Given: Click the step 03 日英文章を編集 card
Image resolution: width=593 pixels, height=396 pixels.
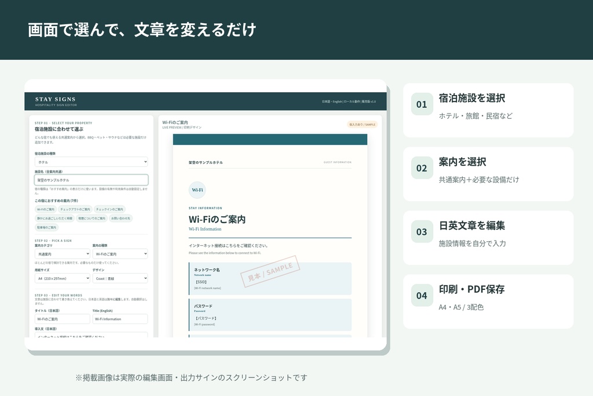Looking at the screenshot, I should [488, 238].
